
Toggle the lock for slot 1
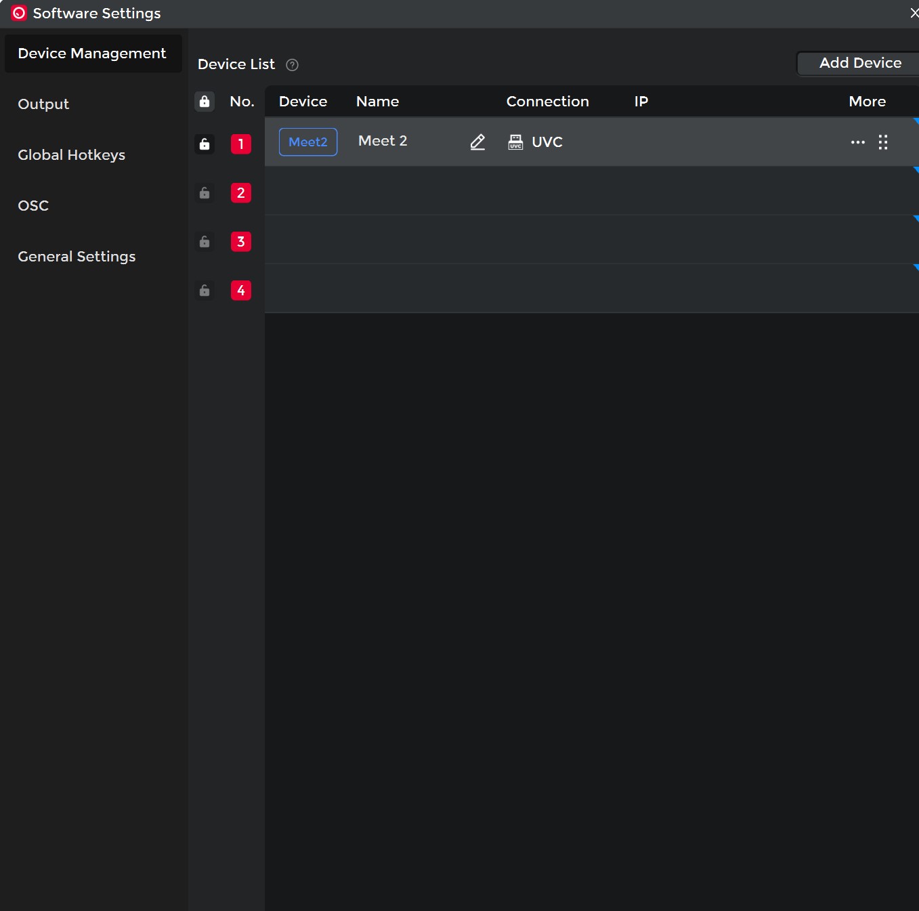point(205,144)
